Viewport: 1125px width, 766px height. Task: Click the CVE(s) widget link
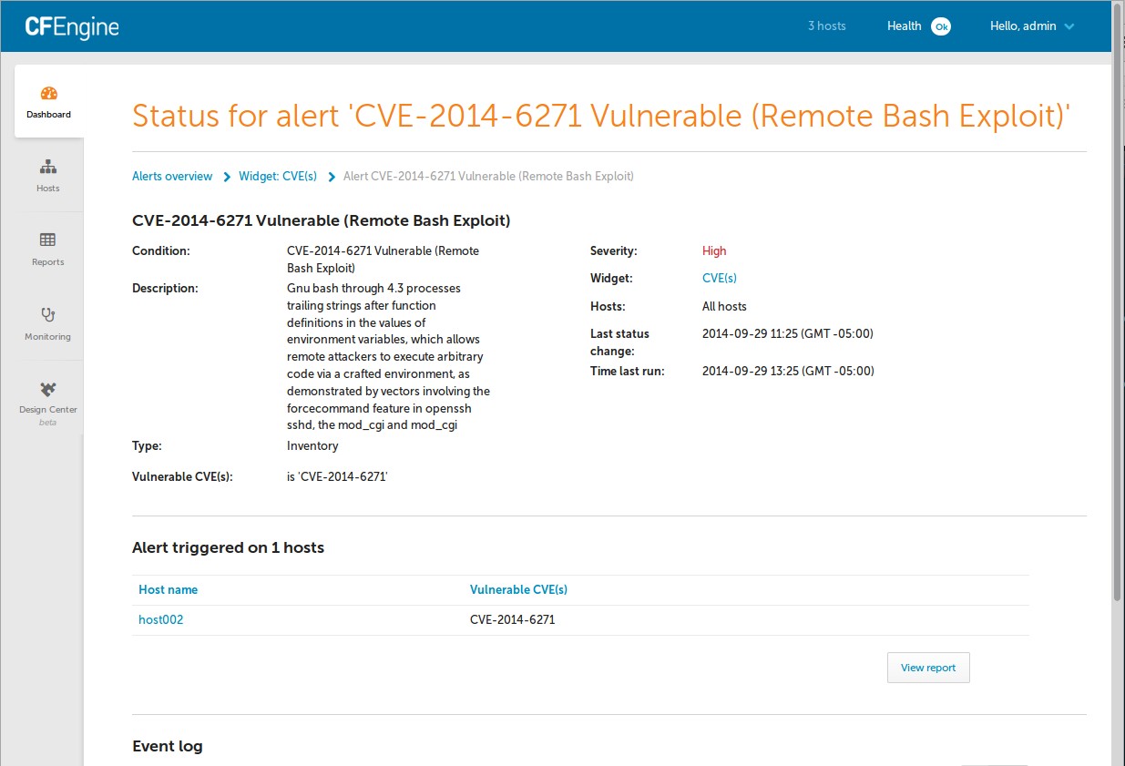tap(720, 279)
